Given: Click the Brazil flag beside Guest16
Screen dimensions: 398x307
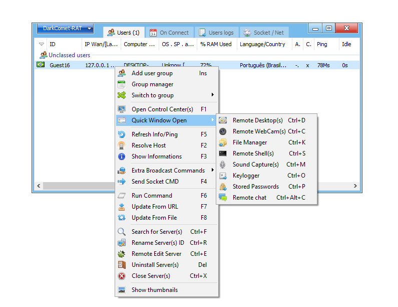Looking at the screenshot, I should click(40, 65).
